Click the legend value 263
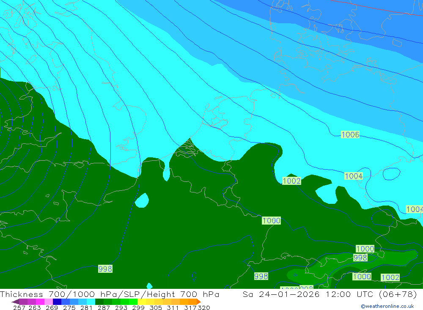The height and width of the screenshot is (310, 423). [35, 308]
